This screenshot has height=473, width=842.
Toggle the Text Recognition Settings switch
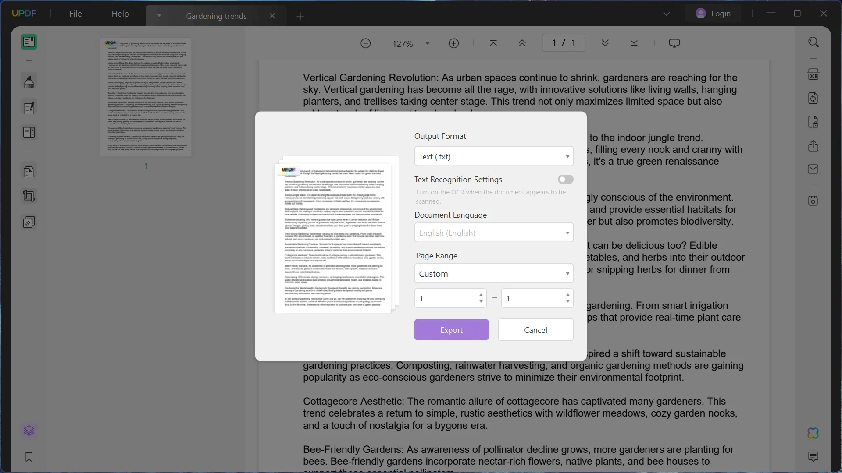click(x=566, y=180)
